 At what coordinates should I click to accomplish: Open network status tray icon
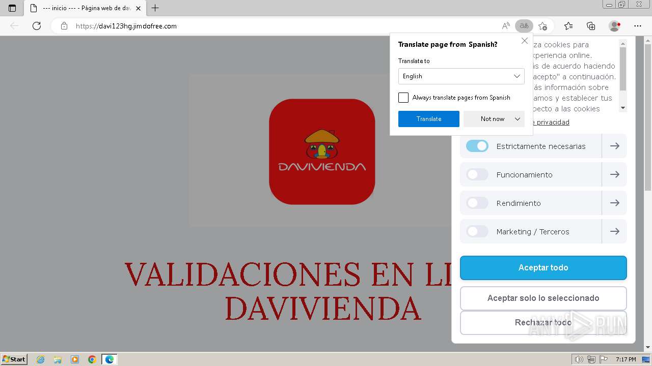(591, 359)
